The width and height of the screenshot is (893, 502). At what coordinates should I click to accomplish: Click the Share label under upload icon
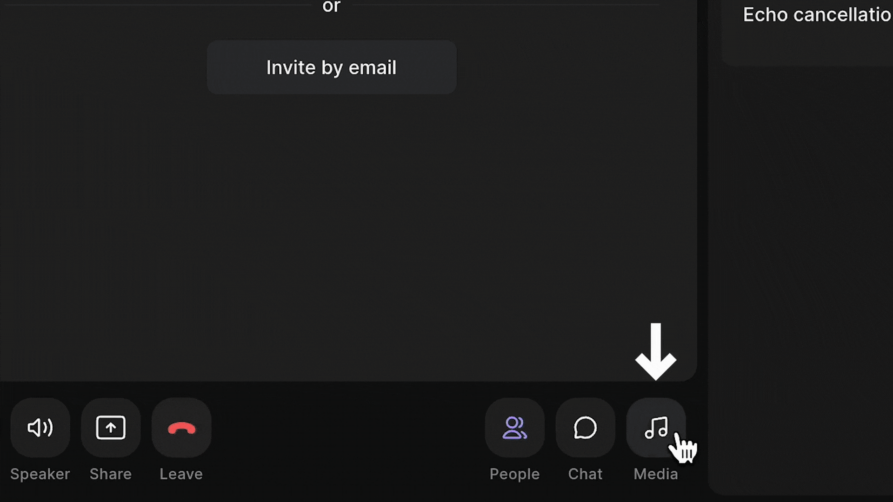coord(111,474)
